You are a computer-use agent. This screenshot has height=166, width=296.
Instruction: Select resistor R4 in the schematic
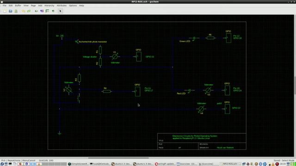(107, 91)
